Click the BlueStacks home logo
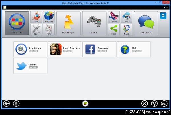Viewport: 171px width, 115px height. (85, 104)
